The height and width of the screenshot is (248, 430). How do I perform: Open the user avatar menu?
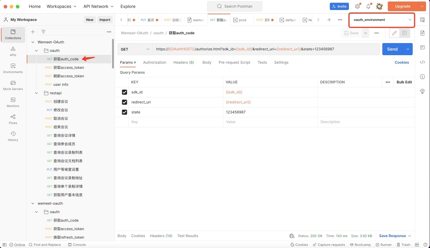379,6
